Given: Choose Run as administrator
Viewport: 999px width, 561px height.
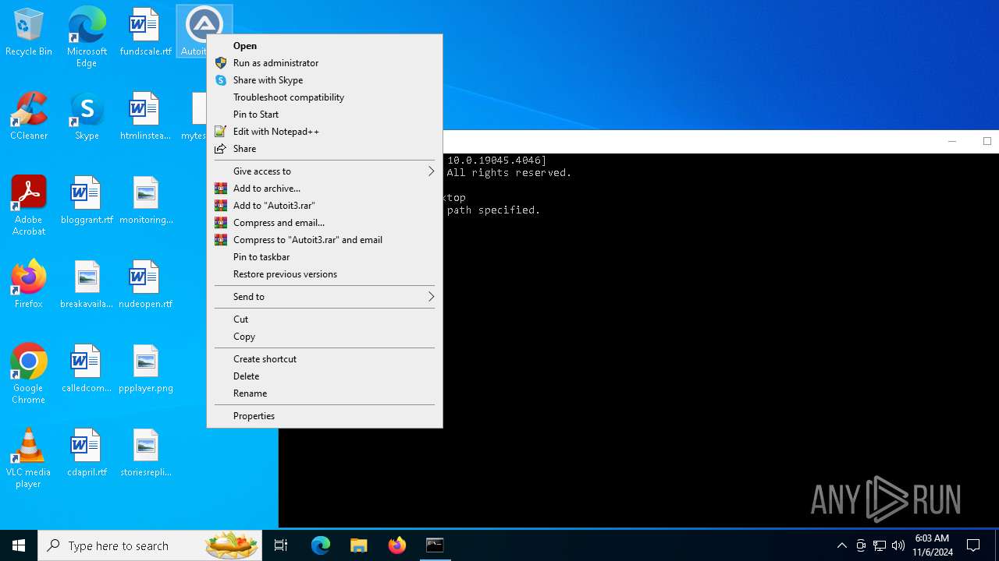Looking at the screenshot, I should click(x=325, y=63).
